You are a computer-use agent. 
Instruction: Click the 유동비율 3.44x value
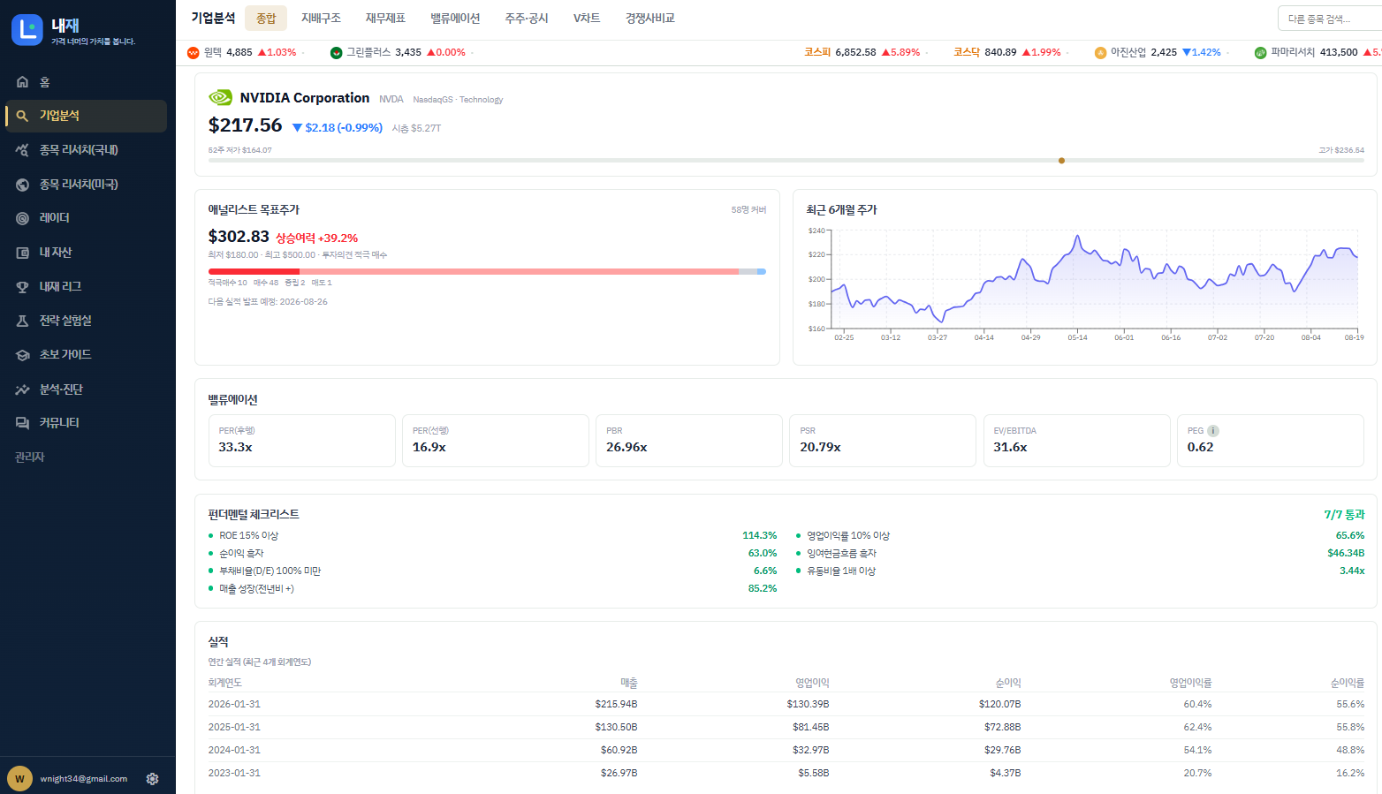(1352, 571)
